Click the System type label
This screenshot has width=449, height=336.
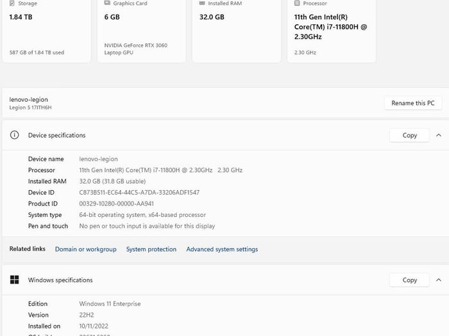(45, 215)
